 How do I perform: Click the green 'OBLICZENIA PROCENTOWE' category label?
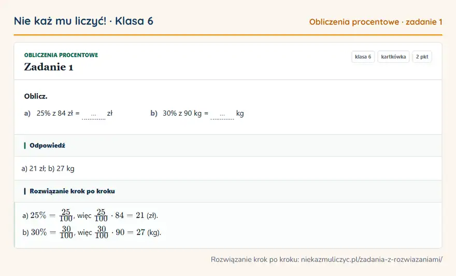click(x=61, y=55)
